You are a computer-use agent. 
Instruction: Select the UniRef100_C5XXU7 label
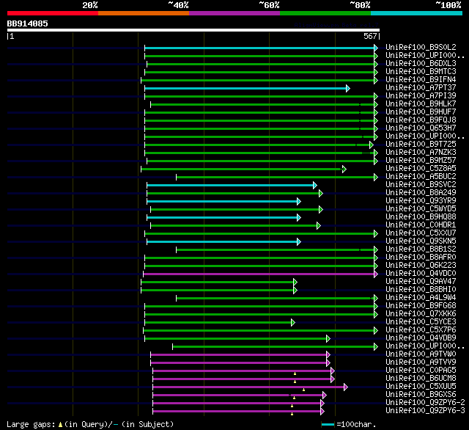coord(421,233)
